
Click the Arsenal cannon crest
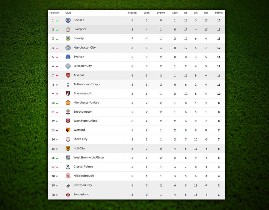[68, 75]
